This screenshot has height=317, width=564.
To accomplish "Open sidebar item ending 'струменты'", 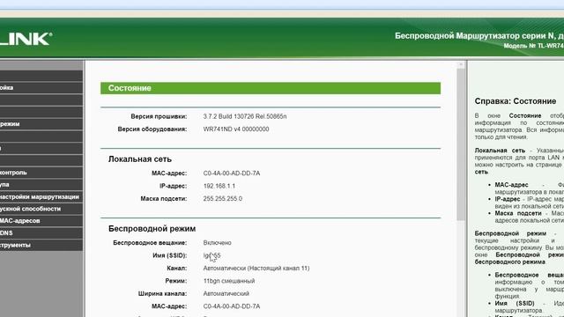I will pos(41,245).
